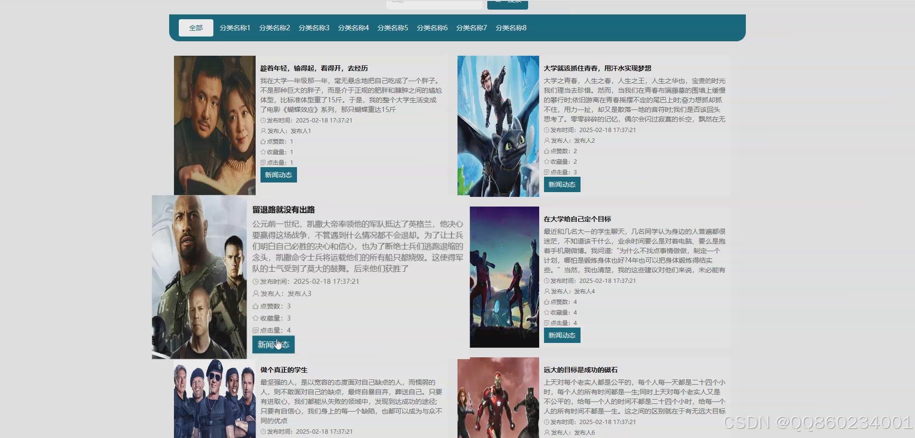Click user icon next to 发布人3
The width and height of the screenshot is (915, 438).
coord(256,294)
